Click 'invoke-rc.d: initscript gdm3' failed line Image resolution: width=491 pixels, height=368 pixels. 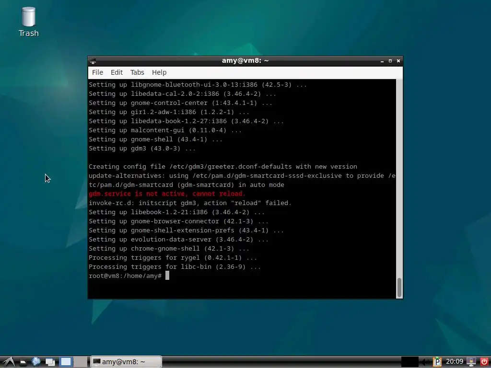tap(190, 203)
